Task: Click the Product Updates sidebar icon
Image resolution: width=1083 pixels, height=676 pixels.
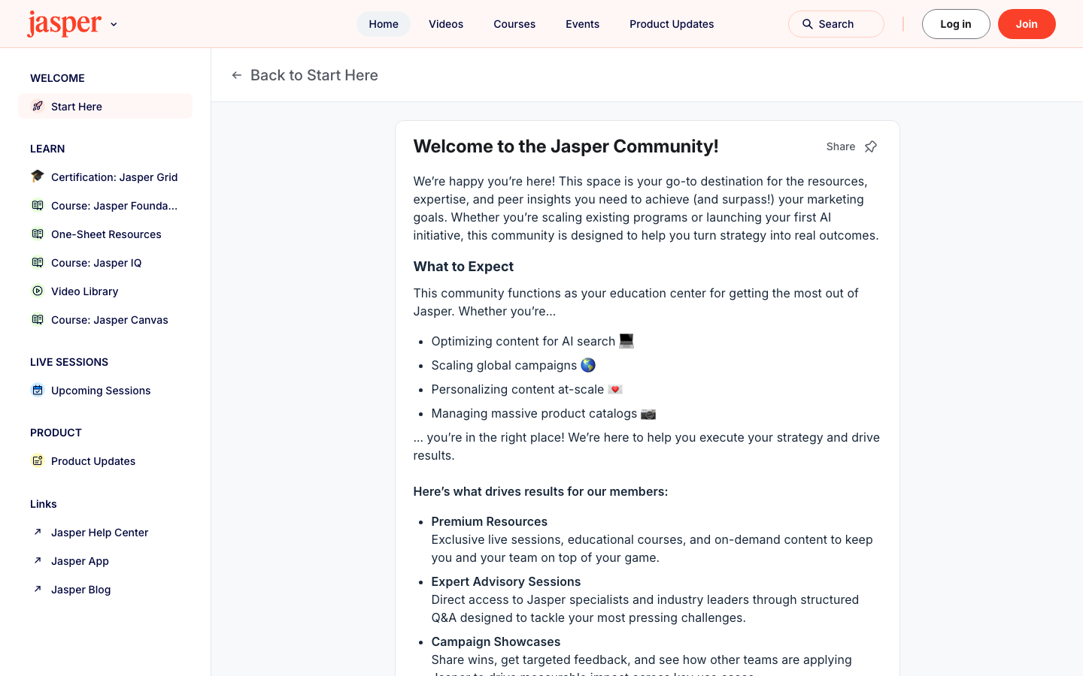Action: coord(38,460)
